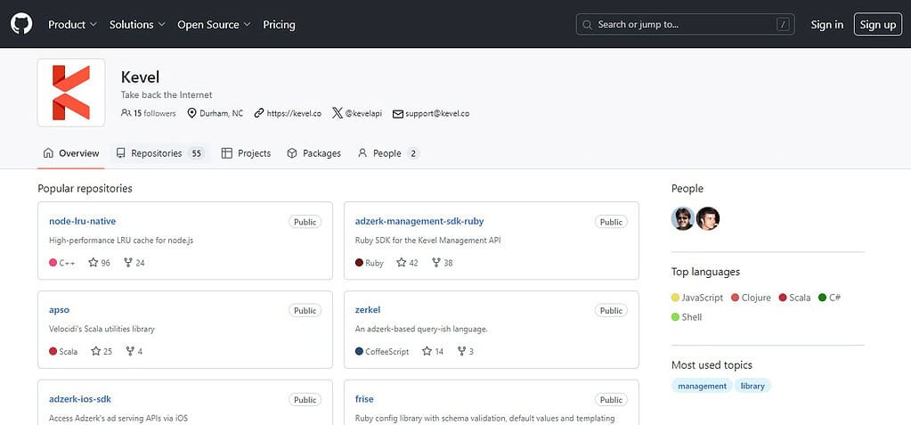Visit the https://kevel.co website link

294,113
